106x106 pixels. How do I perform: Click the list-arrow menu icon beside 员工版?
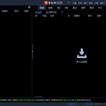pyautogui.click(x=69, y=3)
